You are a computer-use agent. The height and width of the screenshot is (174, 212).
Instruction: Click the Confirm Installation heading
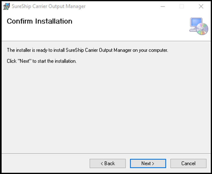click(40, 21)
